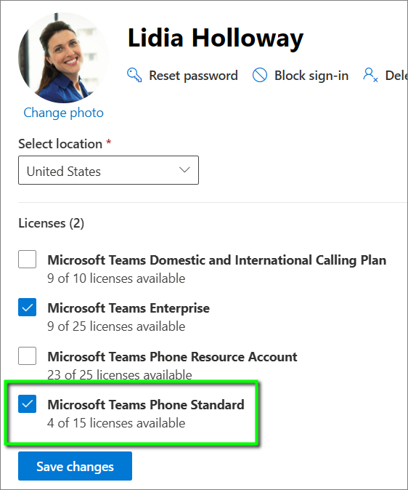Click the Microsoft Teams Enterprise label
The height and width of the screenshot is (490, 408).
(x=128, y=308)
